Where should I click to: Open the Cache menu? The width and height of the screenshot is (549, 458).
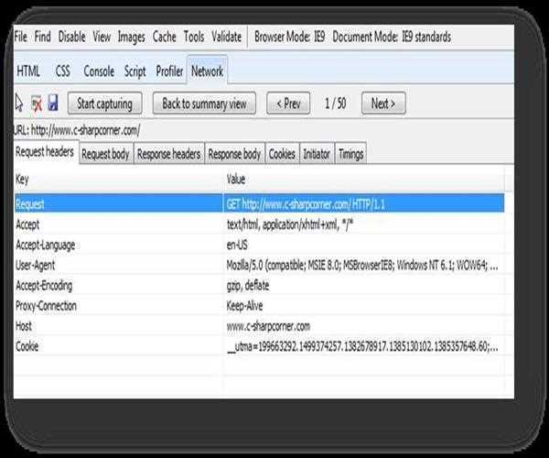tap(165, 37)
